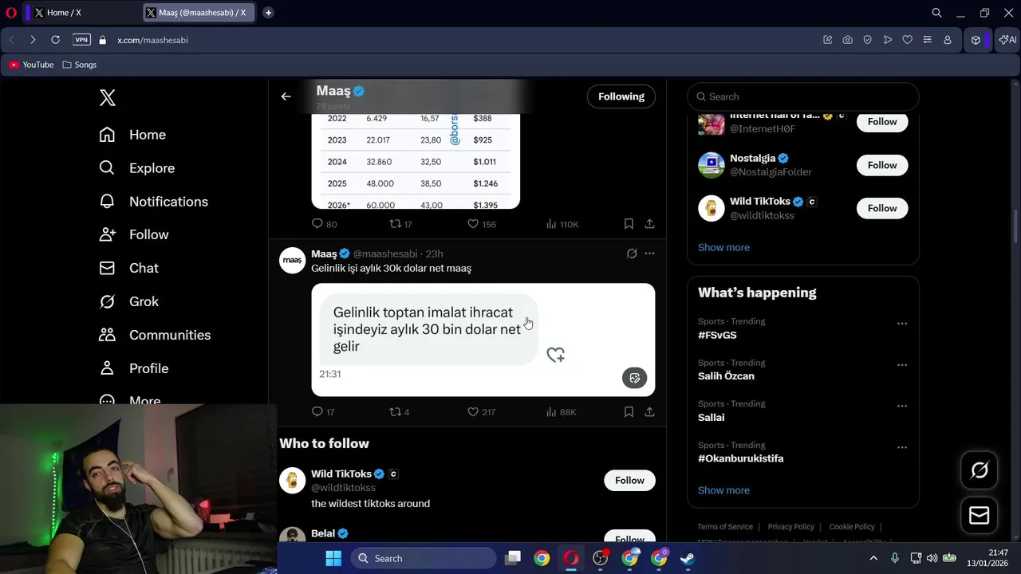Image resolution: width=1021 pixels, height=574 pixels.
Task: Click the address bar URL x.com/maashesabi
Action: coord(153,40)
